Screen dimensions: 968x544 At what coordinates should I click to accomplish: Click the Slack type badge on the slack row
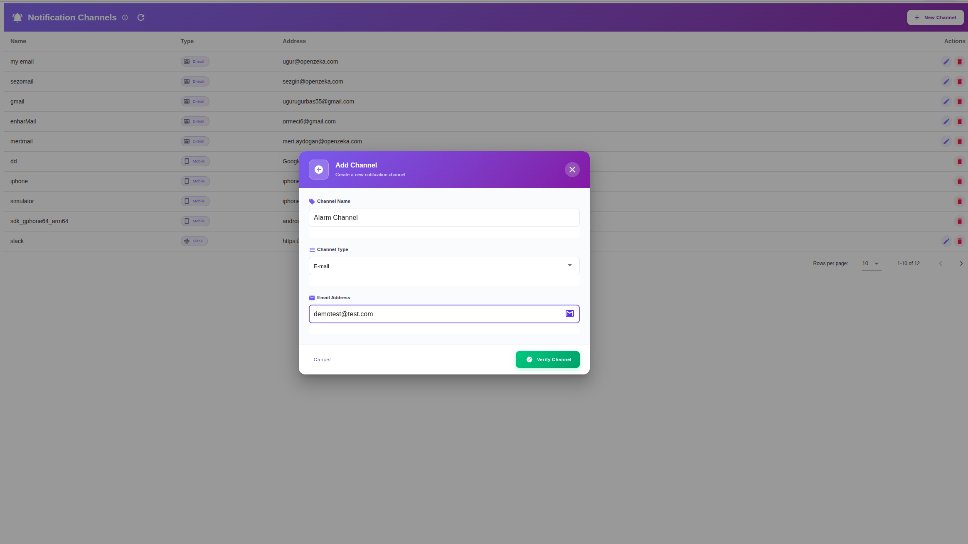194,241
